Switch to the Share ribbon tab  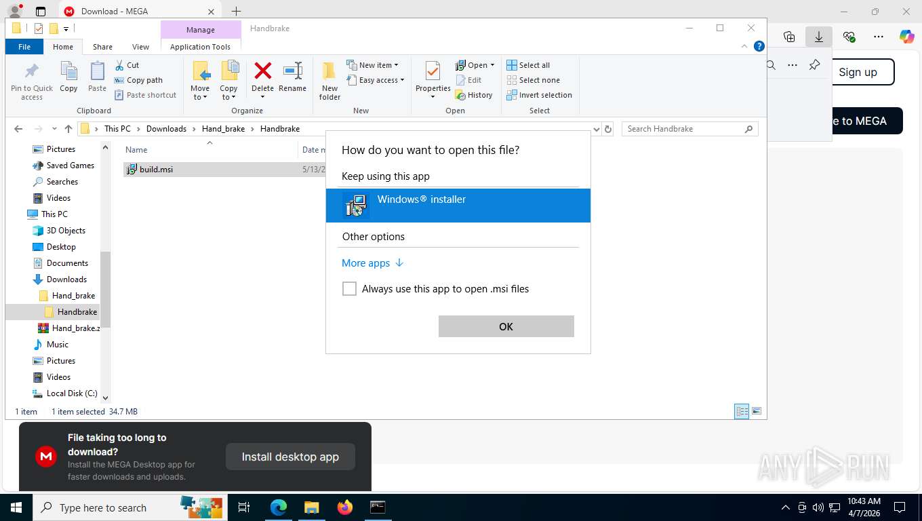(102, 47)
